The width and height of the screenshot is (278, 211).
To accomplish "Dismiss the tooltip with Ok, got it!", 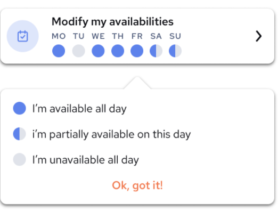I will click(x=137, y=185).
